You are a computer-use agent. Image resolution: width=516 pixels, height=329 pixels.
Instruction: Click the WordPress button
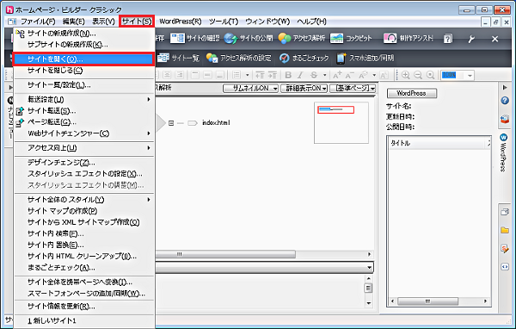(x=412, y=93)
